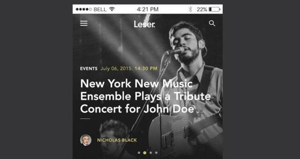Tap the 4:21 PM status bar clock

pos(148,9)
